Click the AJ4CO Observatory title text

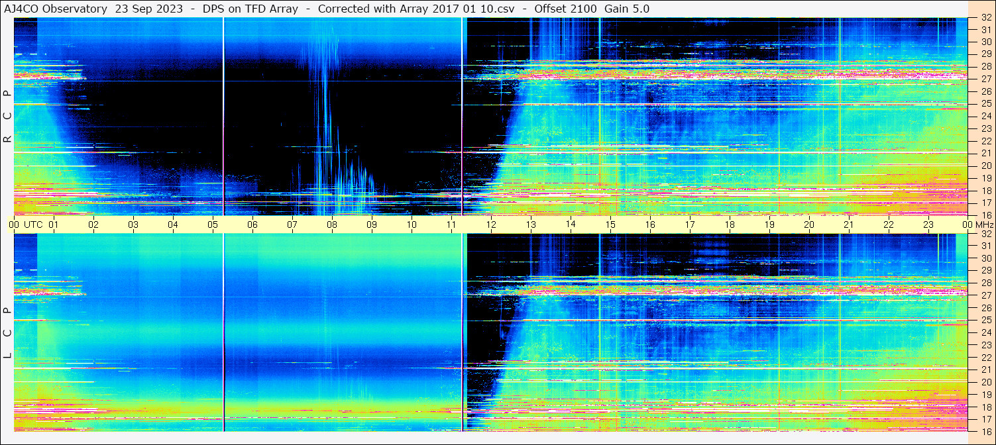pyautogui.click(x=56, y=9)
